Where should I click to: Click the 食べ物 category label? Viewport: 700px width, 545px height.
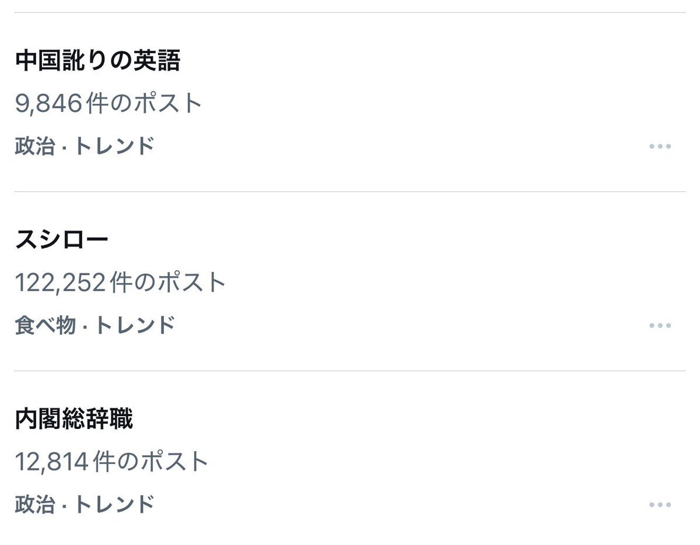coord(45,325)
